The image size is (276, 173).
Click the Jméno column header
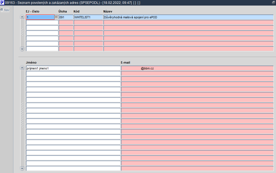click(x=31, y=62)
